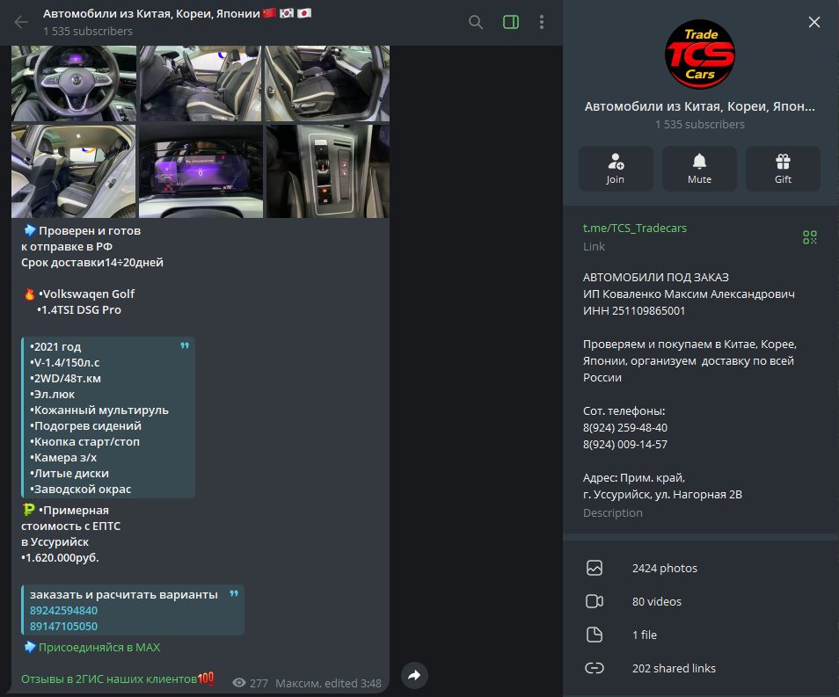Click the 'Максим, edited 3:48' timestamp
The image size is (839, 697).
coord(328,683)
